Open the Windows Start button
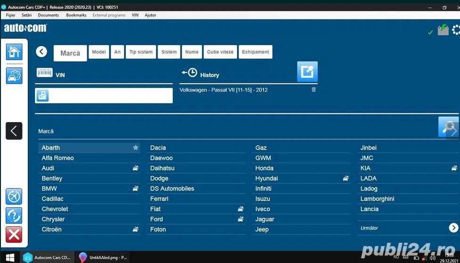This screenshot has width=460, height=263. coord(10,257)
